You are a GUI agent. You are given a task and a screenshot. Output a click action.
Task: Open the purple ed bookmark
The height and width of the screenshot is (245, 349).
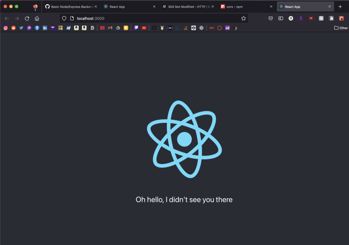pyautogui.click(x=227, y=28)
